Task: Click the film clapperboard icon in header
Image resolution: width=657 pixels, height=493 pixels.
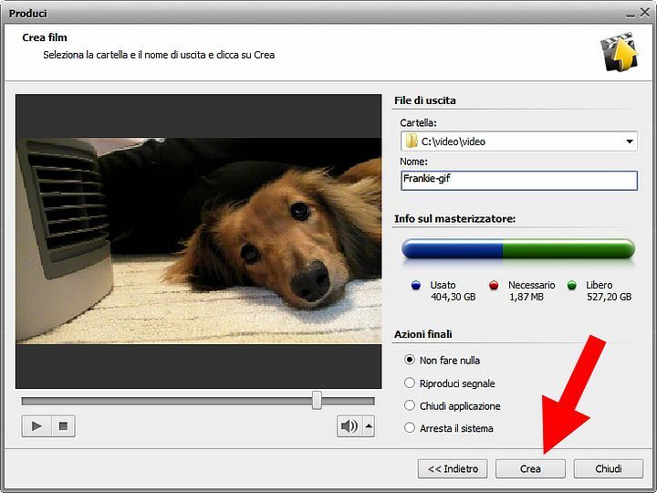Action: pyautogui.click(x=620, y=51)
